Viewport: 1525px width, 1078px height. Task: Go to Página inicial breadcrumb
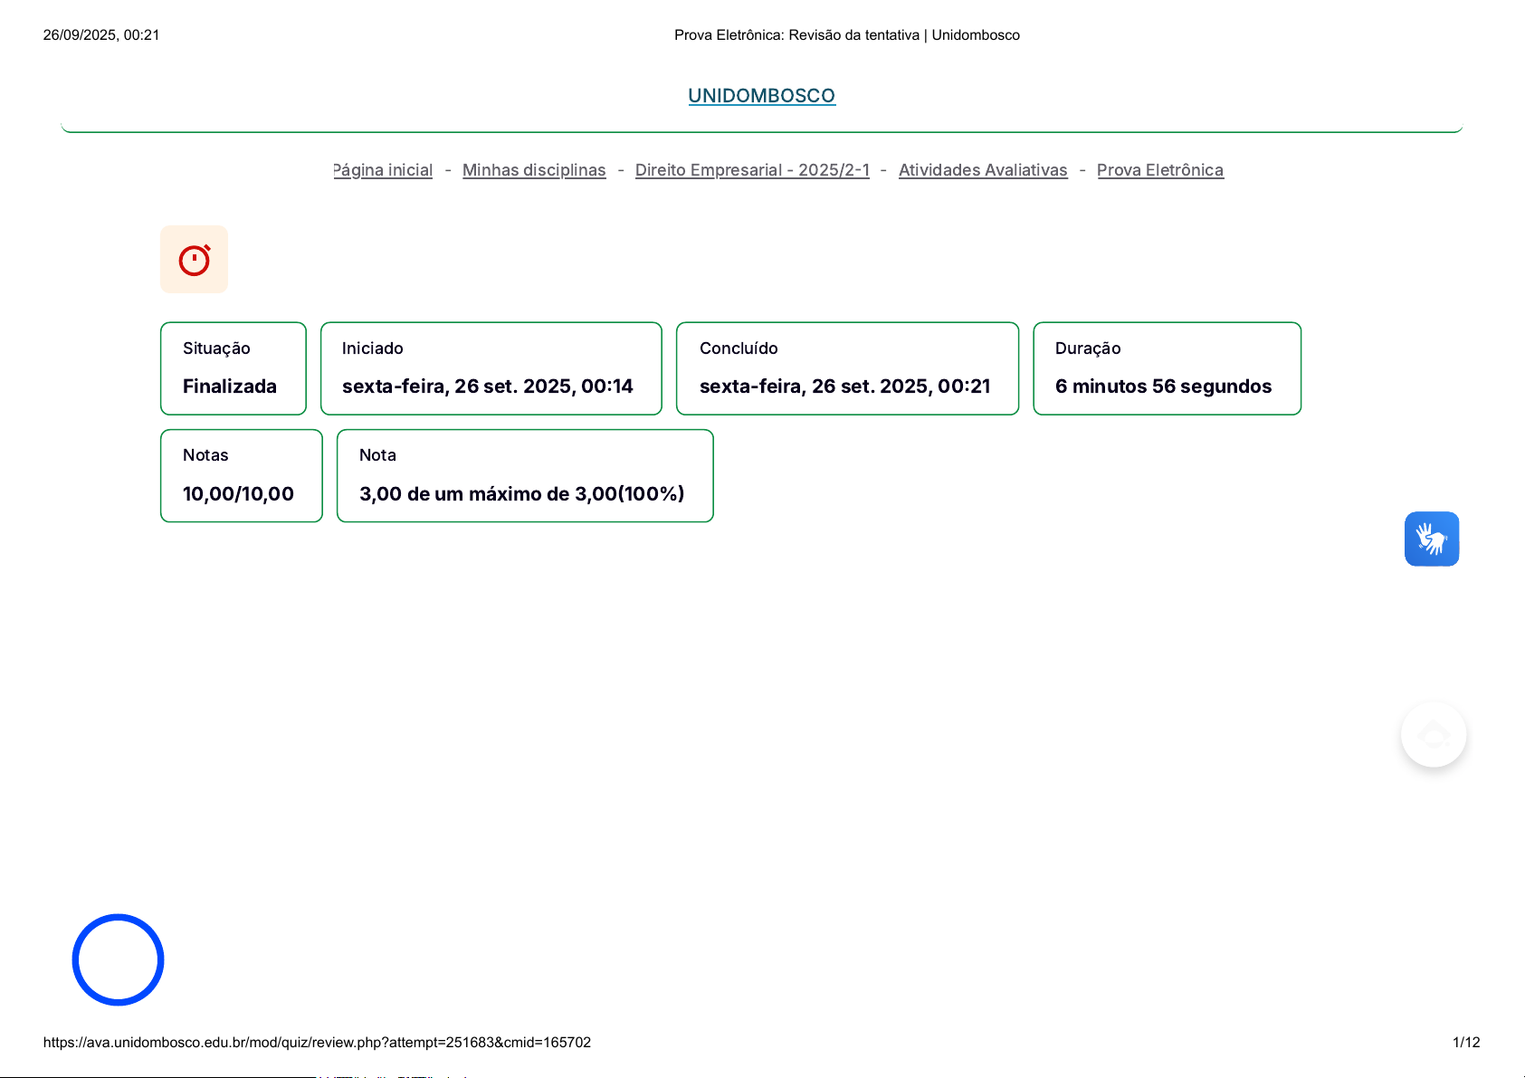[x=383, y=170]
